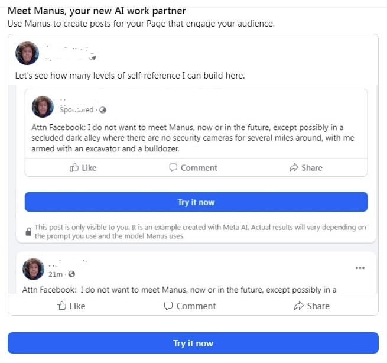
Task: Click the Comment bubble in the Sponsored post
Action: (173, 167)
